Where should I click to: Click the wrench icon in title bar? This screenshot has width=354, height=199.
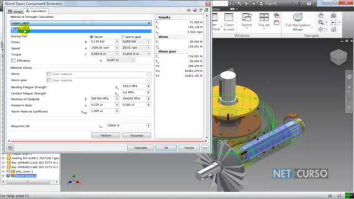[239, 3]
